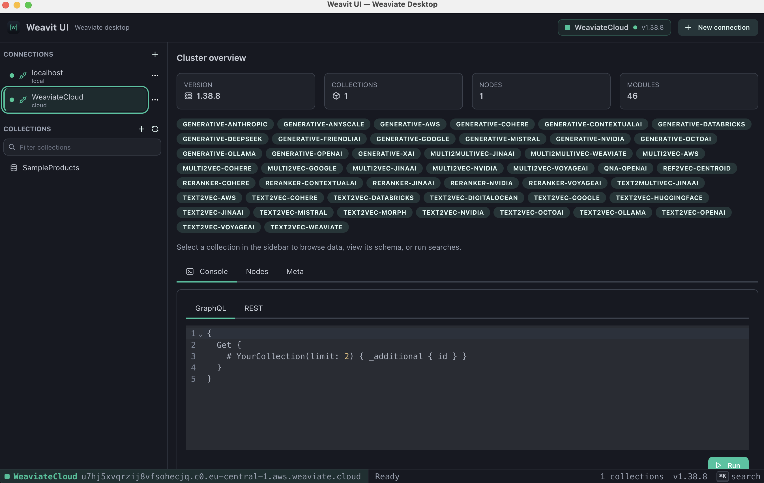Select the localhost connection
The width and height of the screenshot is (764, 483).
75,76
